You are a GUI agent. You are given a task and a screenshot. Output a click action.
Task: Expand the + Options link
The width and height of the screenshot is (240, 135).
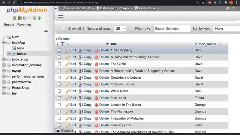point(63,39)
